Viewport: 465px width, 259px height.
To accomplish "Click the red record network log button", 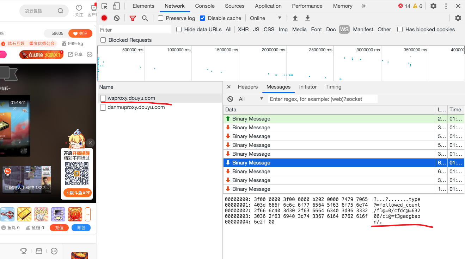I will pos(104,18).
